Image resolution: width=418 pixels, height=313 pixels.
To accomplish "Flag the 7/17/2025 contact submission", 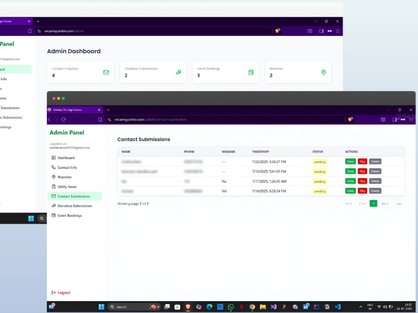I will point(362,181).
